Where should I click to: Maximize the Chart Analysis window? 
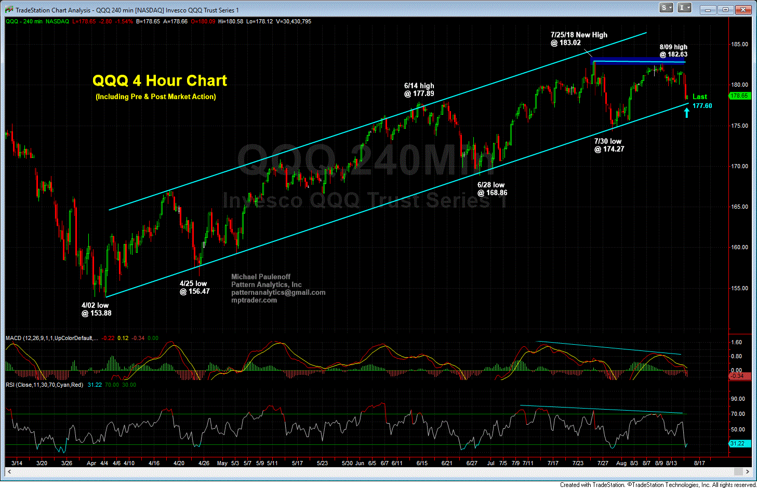tap(725, 9)
